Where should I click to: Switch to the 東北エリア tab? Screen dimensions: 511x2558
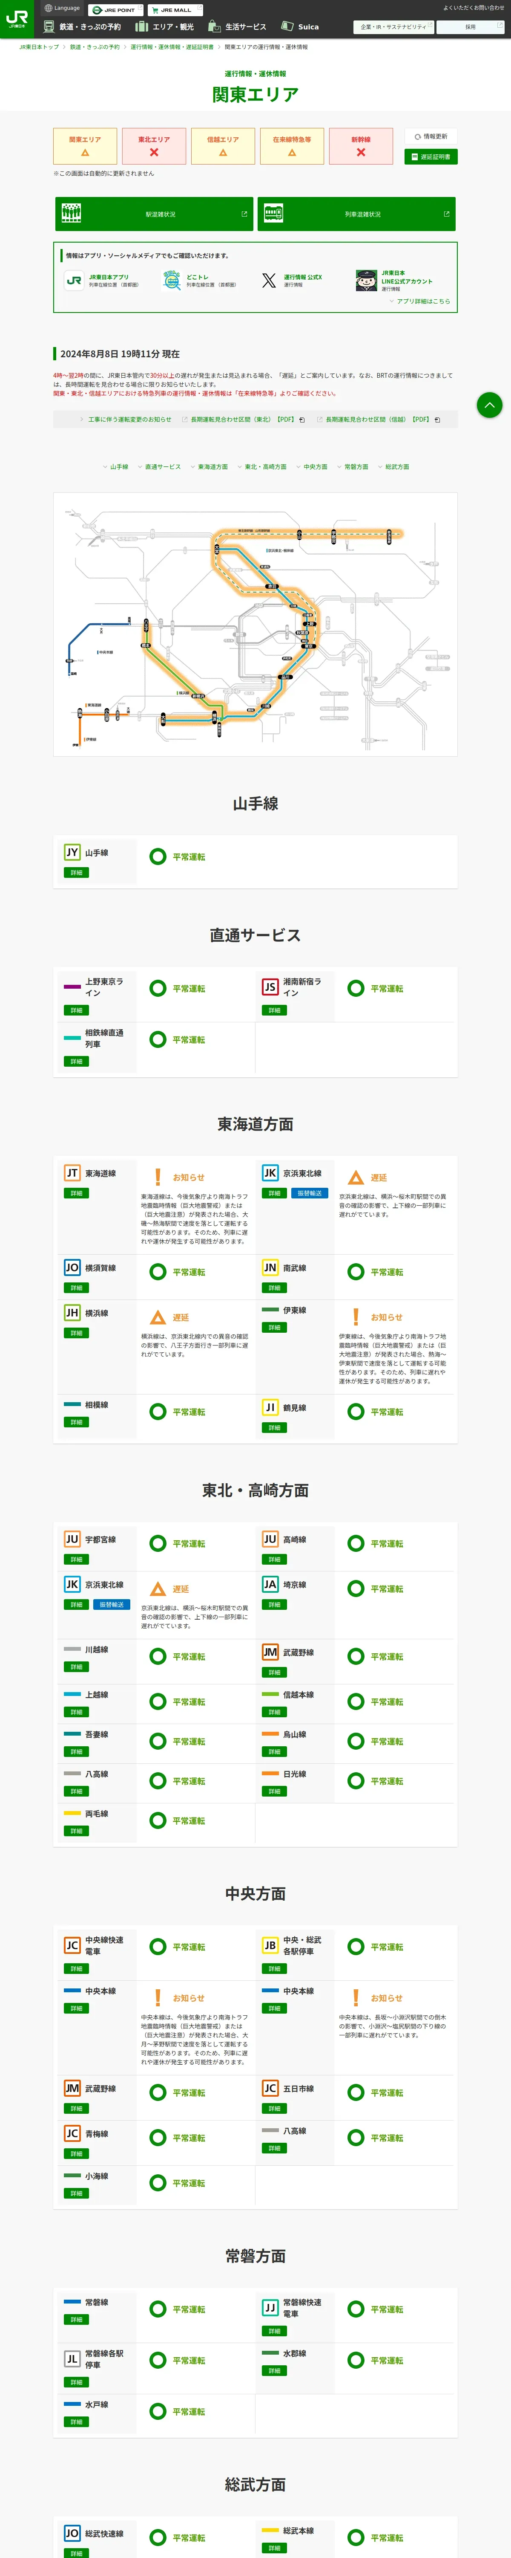pyautogui.click(x=154, y=146)
